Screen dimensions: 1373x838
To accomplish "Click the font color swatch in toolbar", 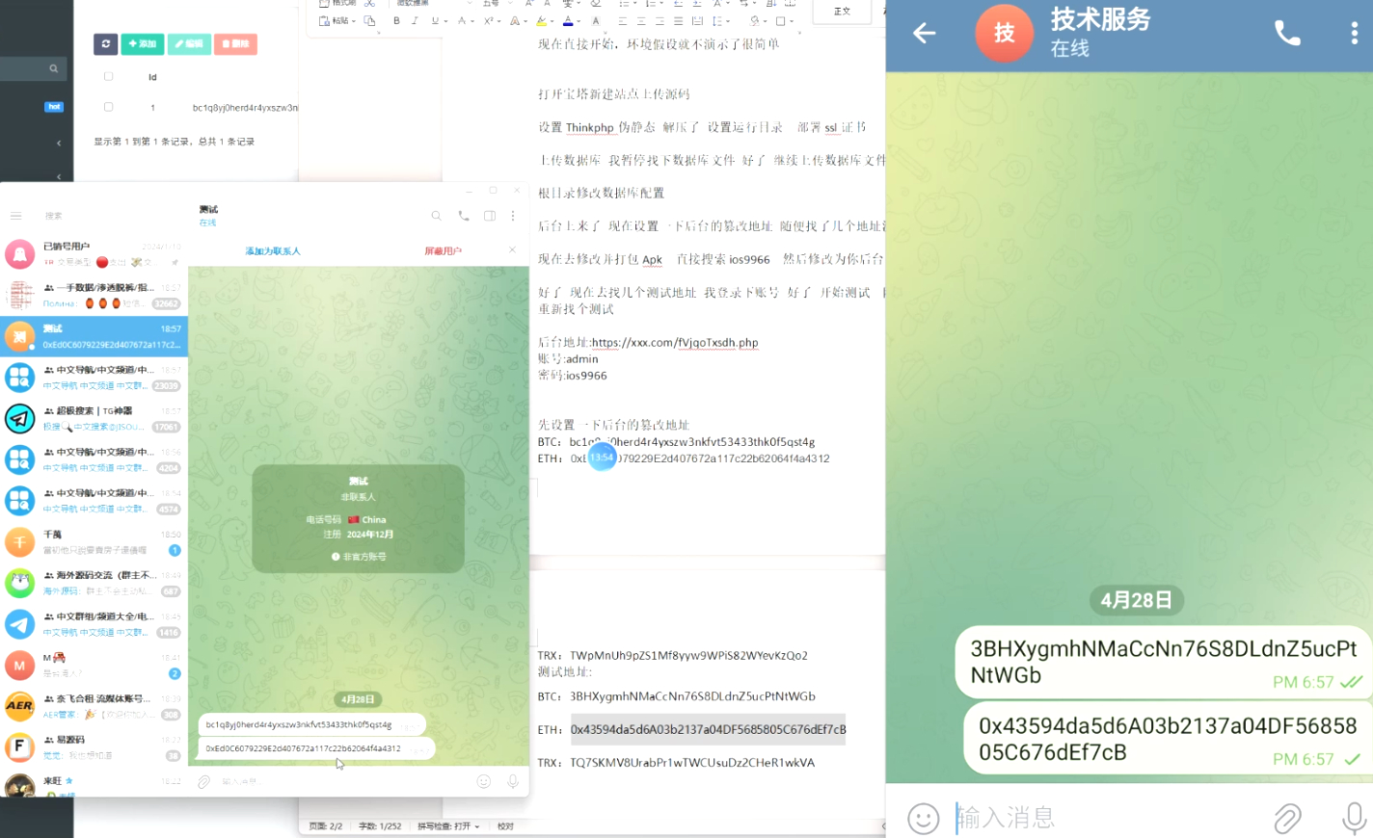I will tap(568, 21).
